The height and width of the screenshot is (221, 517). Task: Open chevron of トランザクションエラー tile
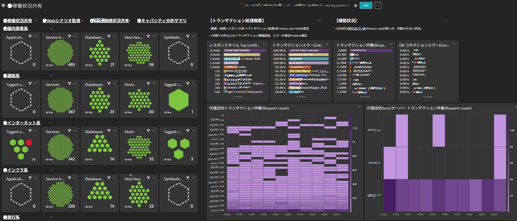pyautogui.click(x=327, y=44)
